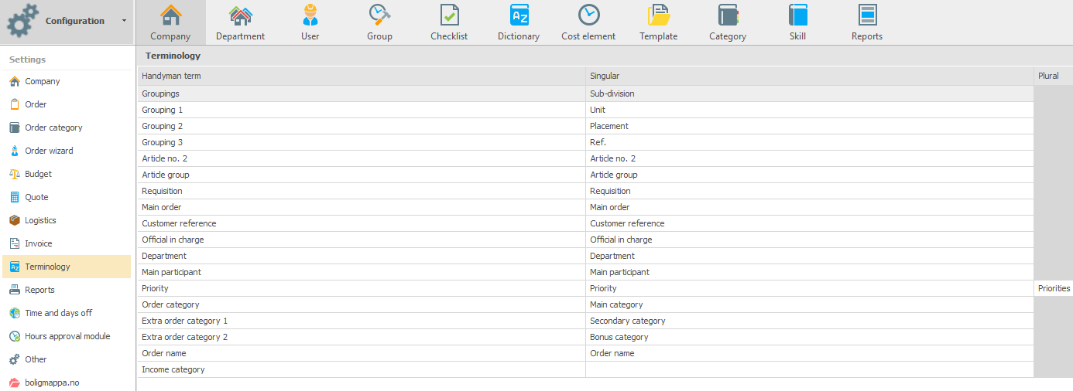Viewport: 1073px width, 391px height.
Task: Select Terminology in Settings sidebar
Action: tap(67, 267)
